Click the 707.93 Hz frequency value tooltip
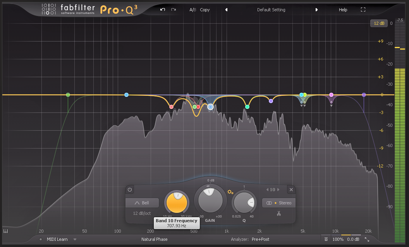Viewport: 409px width, 247px height. pos(177,223)
